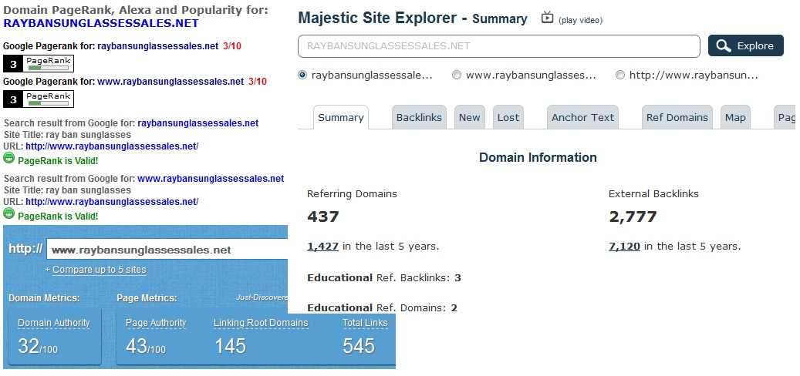Click the Just-Discovered label
Screen dimensions: 800x376
pyautogui.click(x=262, y=297)
